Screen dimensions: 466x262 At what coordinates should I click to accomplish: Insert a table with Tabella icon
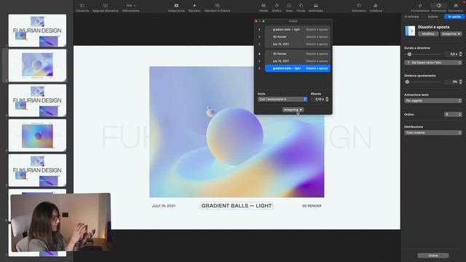tap(264, 6)
